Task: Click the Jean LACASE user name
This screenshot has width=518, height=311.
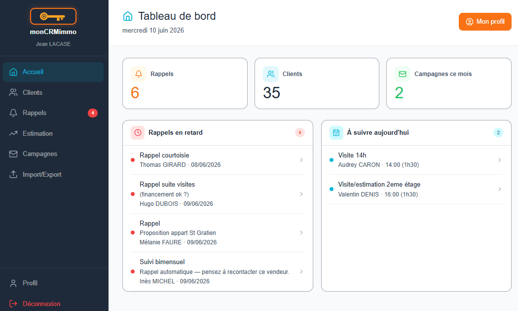Action: (53, 44)
